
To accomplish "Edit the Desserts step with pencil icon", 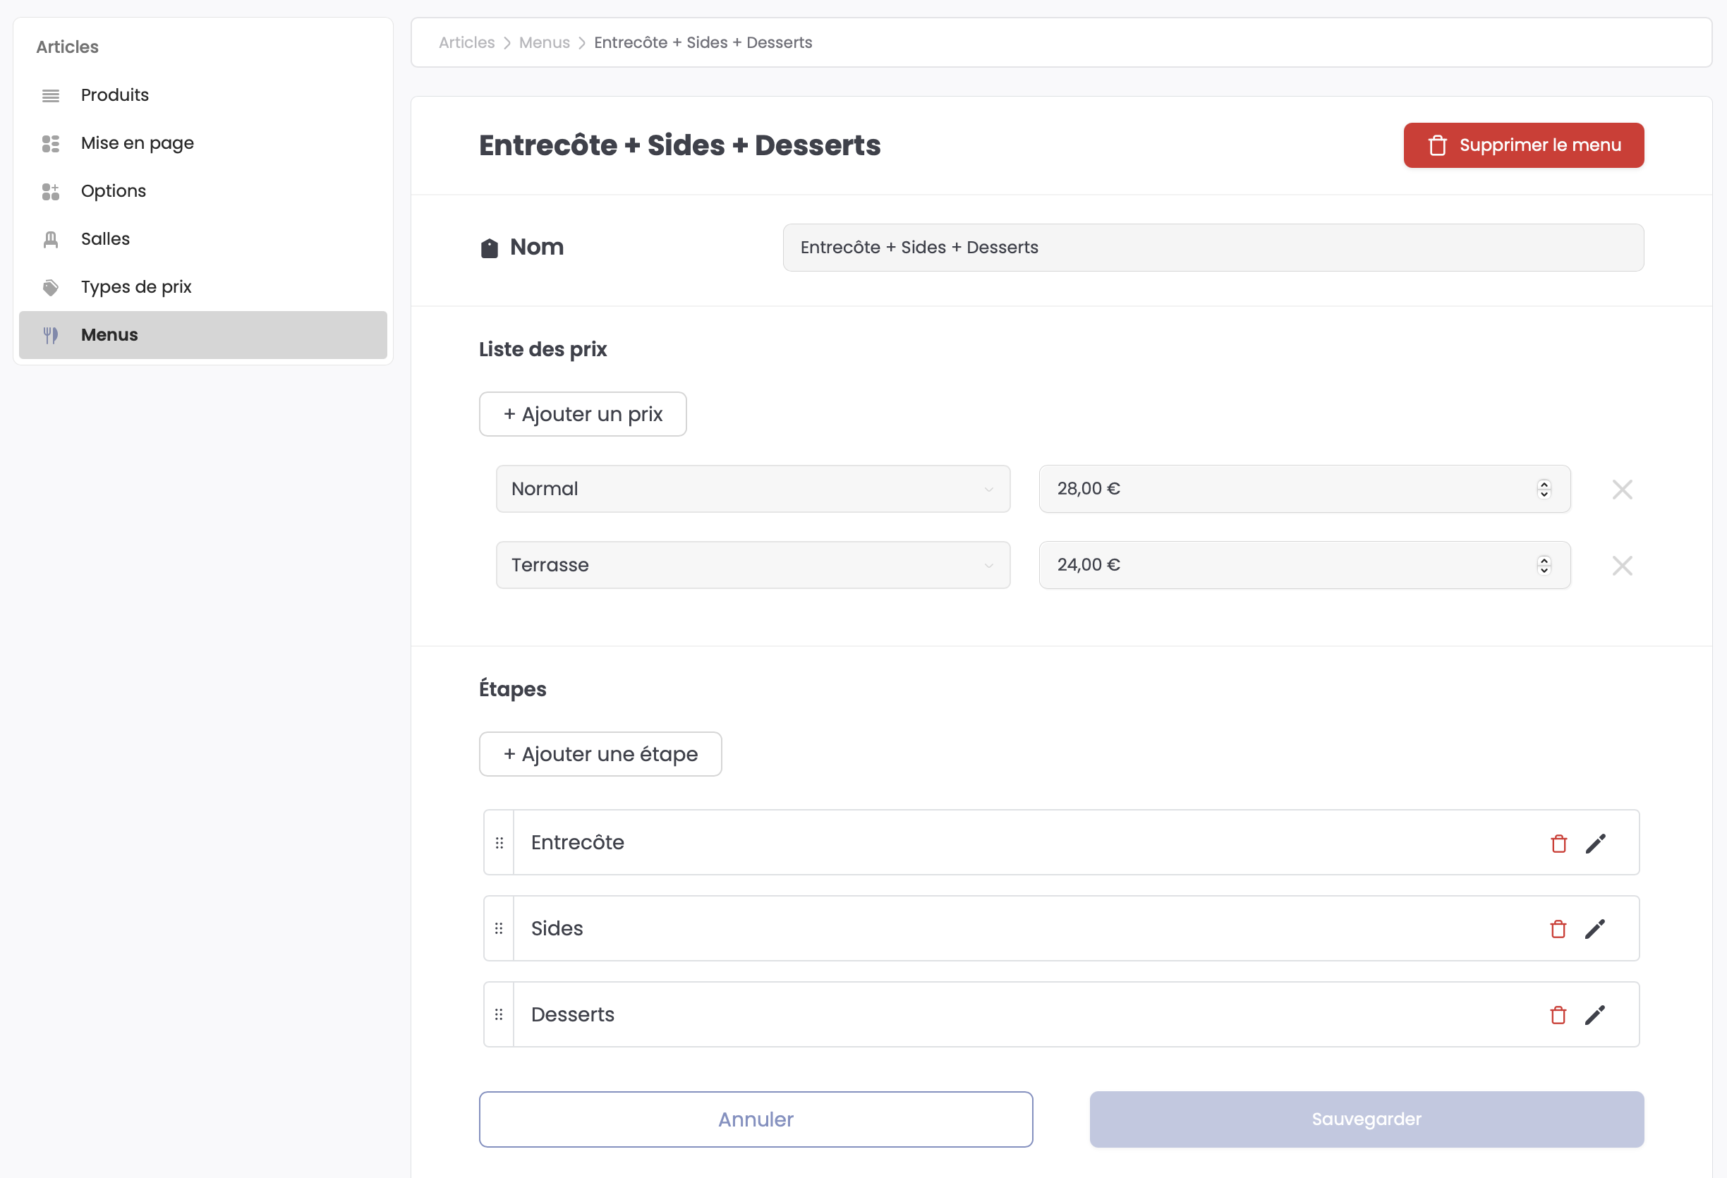I will pos(1595,1015).
